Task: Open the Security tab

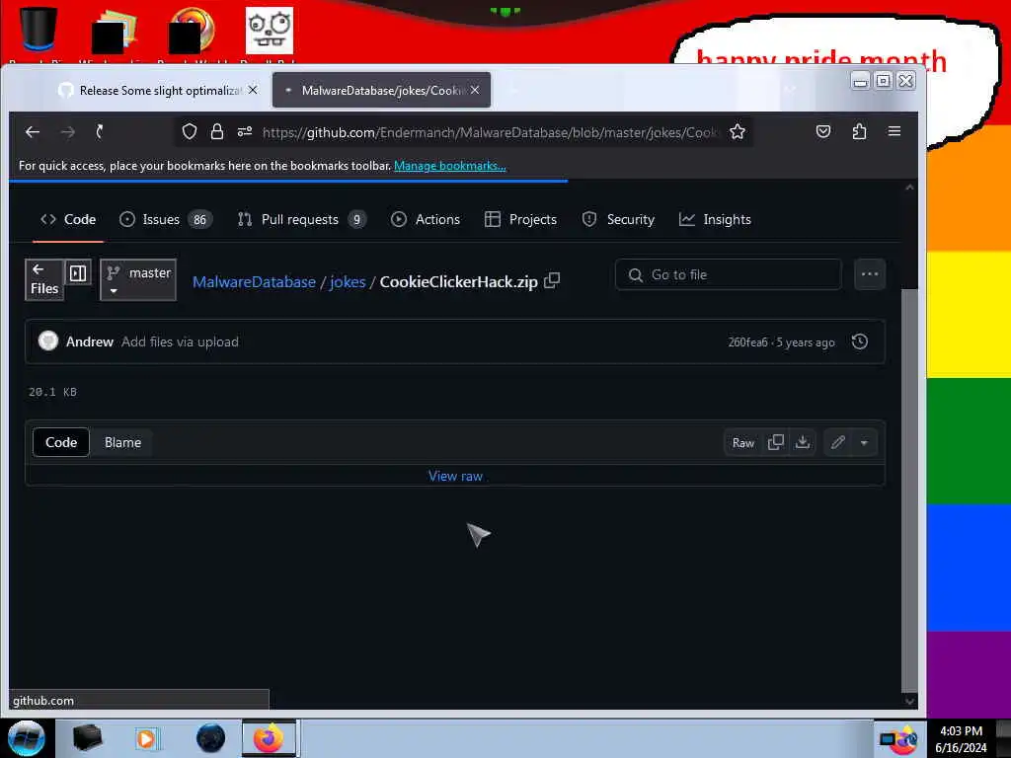Action: click(618, 219)
